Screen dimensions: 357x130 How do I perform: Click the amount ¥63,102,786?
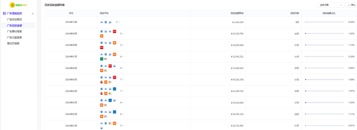pyautogui.click(x=237, y=33)
